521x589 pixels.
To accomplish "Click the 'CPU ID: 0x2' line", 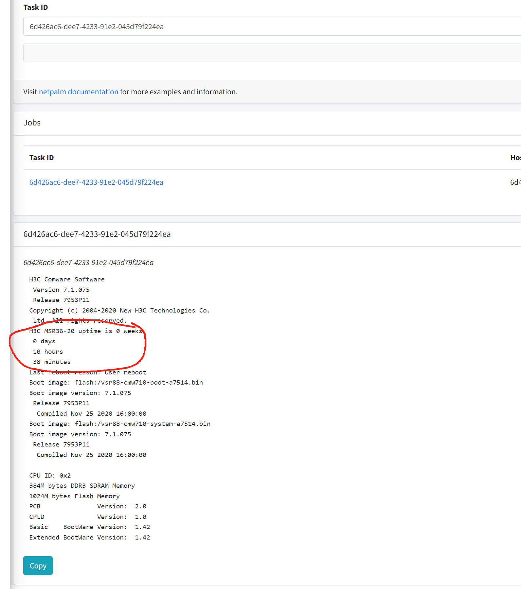I will (50, 475).
